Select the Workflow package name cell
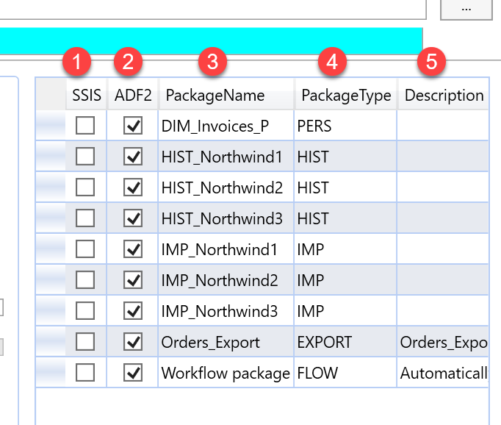This screenshot has height=425, width=501. click(x=226, y=373)
